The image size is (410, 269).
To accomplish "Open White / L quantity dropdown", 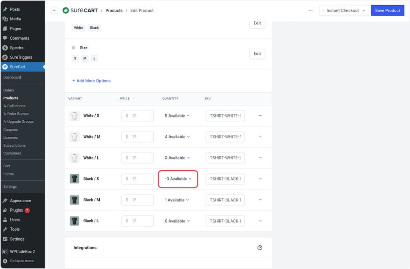I will pyautogui.click(x=177, y=158).
